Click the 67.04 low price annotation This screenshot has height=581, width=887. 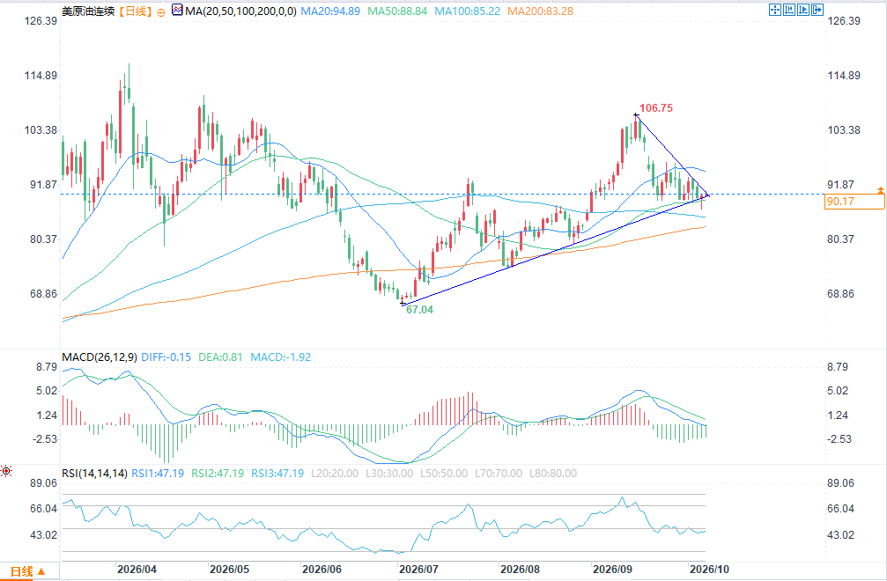click(420, 310)
